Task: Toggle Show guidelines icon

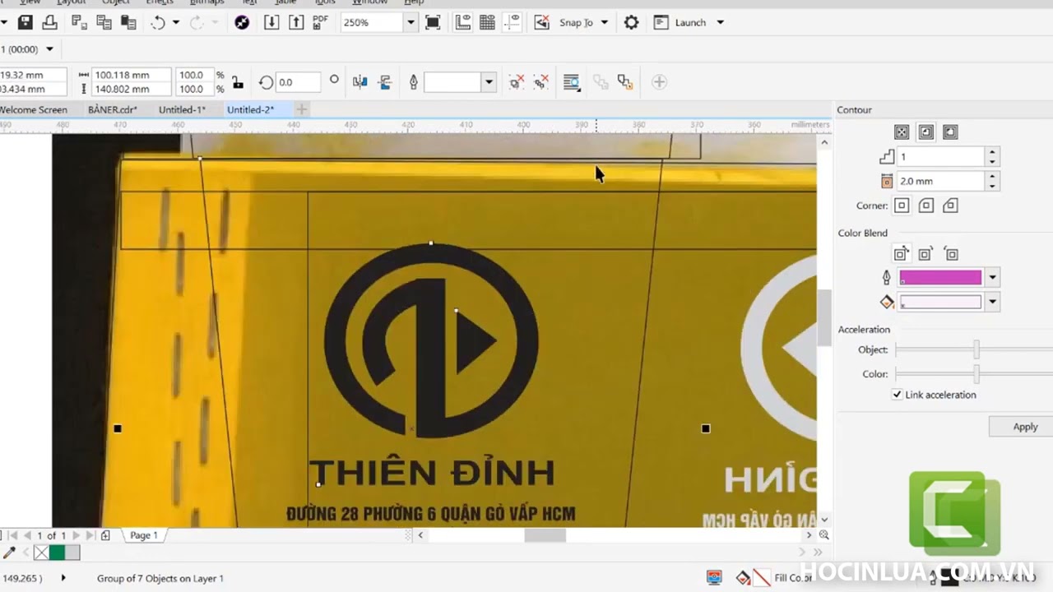Action: (x=512, y=23)
